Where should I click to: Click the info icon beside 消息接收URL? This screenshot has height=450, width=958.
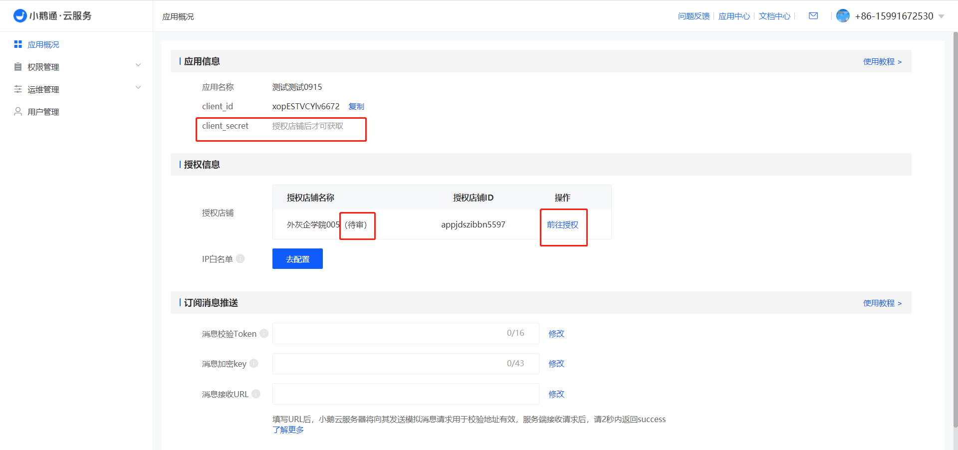tap(256, 394)
